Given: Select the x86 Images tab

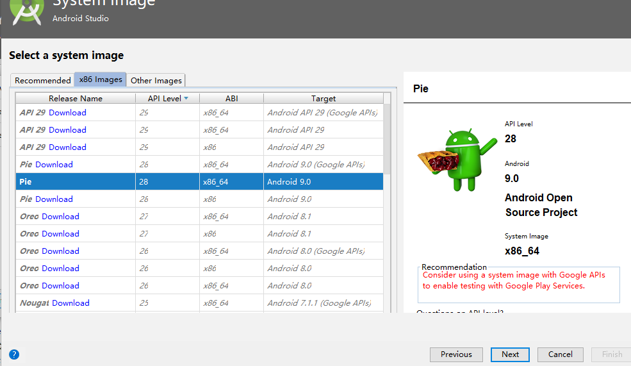Looking at the screenshot, I should pos(101,79).
